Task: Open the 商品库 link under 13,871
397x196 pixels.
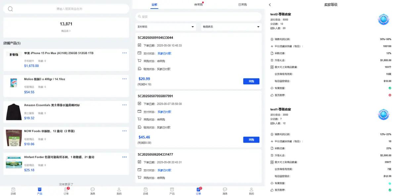Action: tap(66, 31)
